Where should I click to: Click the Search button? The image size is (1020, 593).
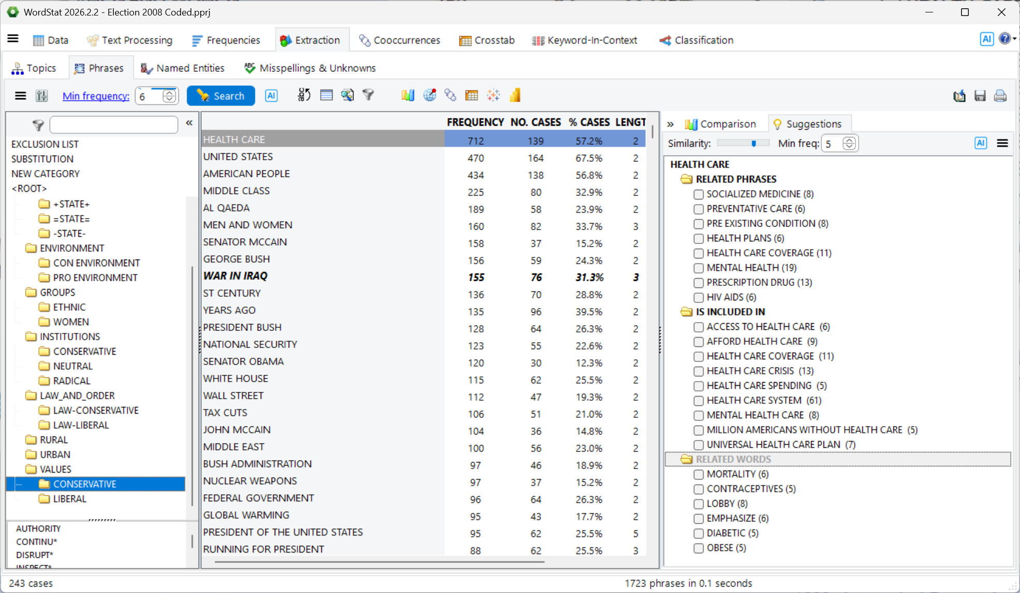click(221, 96)
